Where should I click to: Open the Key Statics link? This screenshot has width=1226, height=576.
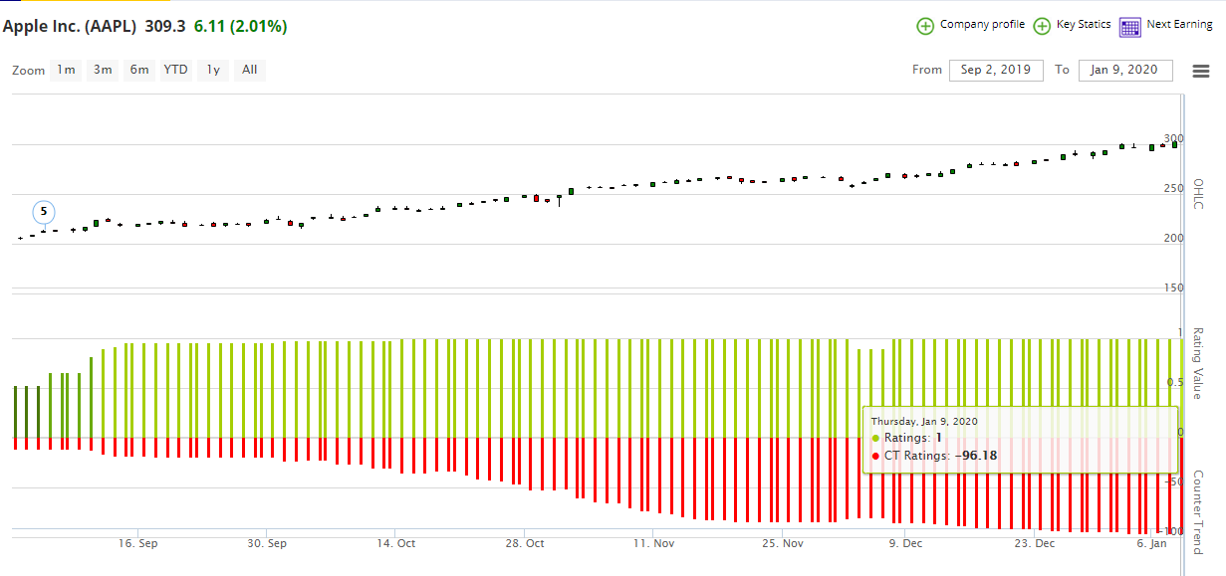1084,25
